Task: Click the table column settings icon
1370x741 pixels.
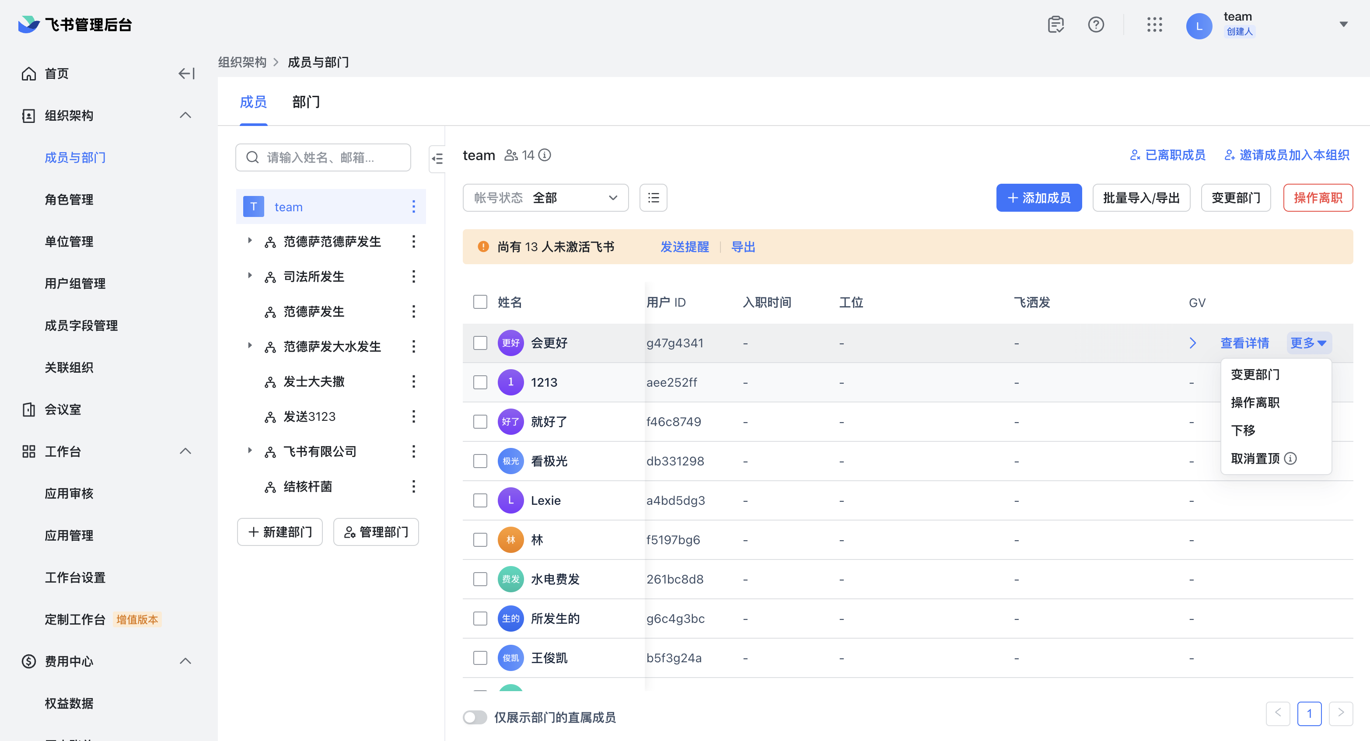Action: [653, 197]
